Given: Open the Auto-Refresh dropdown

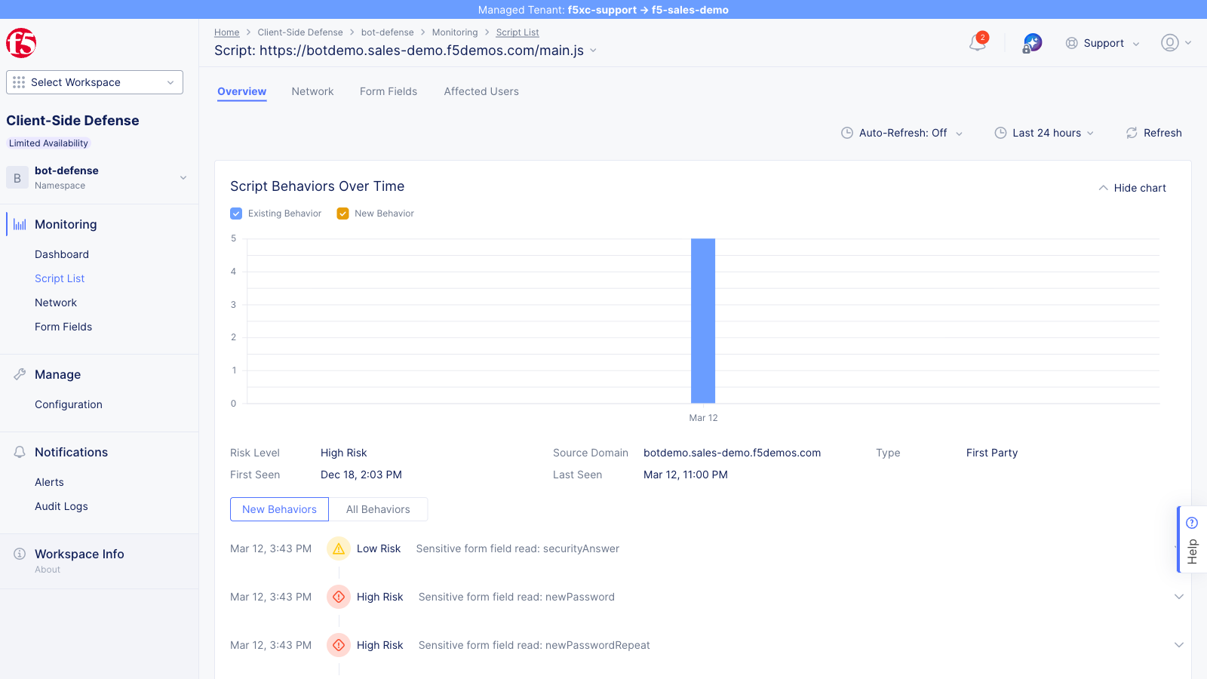Looking at the screenshot, I should (901, 133).
